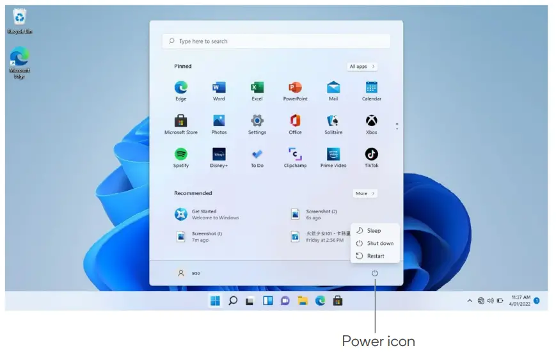Image resolution: width=556 pixels, height=355 pixels.
Task: Click the Power icon in Start menu
Action: point(375,273)
